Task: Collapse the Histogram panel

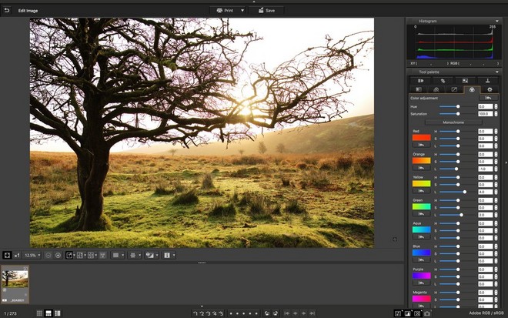Action: [497, 21]
